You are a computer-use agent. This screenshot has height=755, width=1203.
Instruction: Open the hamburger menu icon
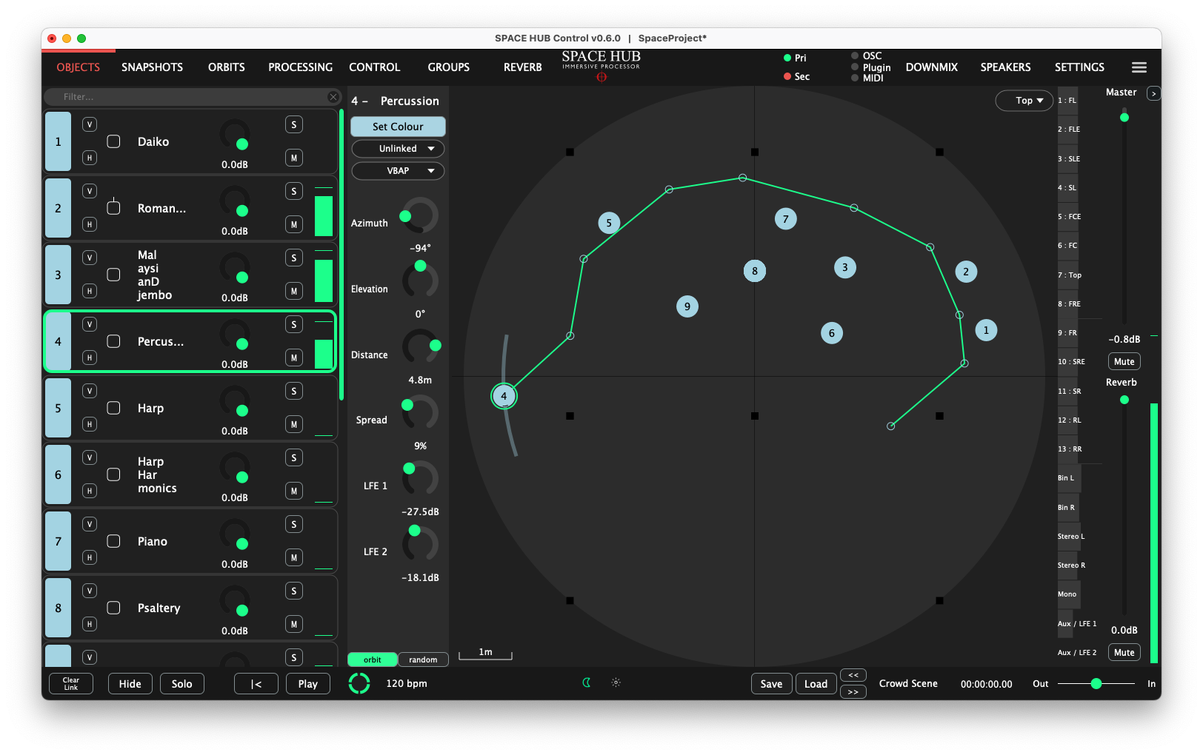point(1139,67)
